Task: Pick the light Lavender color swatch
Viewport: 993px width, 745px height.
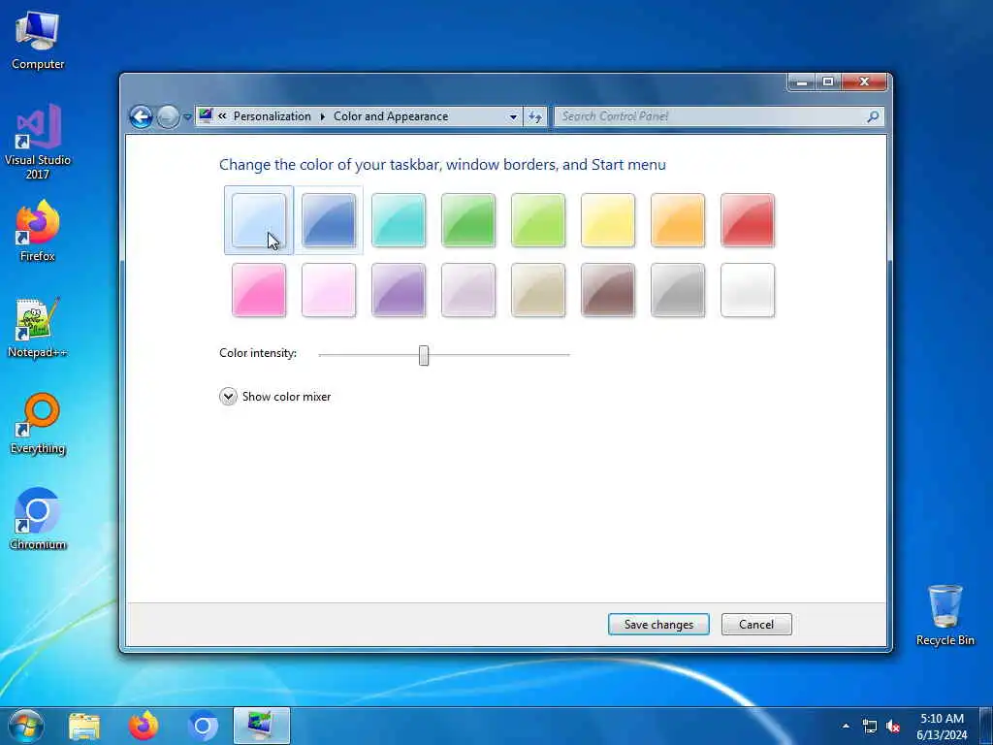Action: pos(468,290)
